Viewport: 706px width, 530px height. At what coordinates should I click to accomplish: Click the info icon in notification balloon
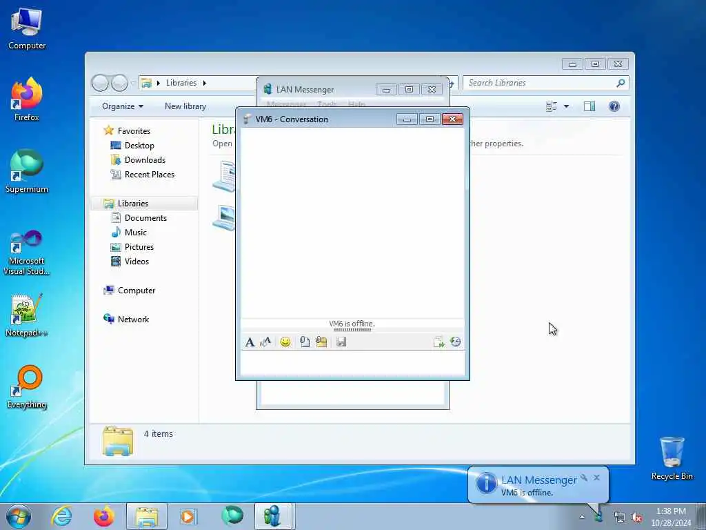pos(486,484)
